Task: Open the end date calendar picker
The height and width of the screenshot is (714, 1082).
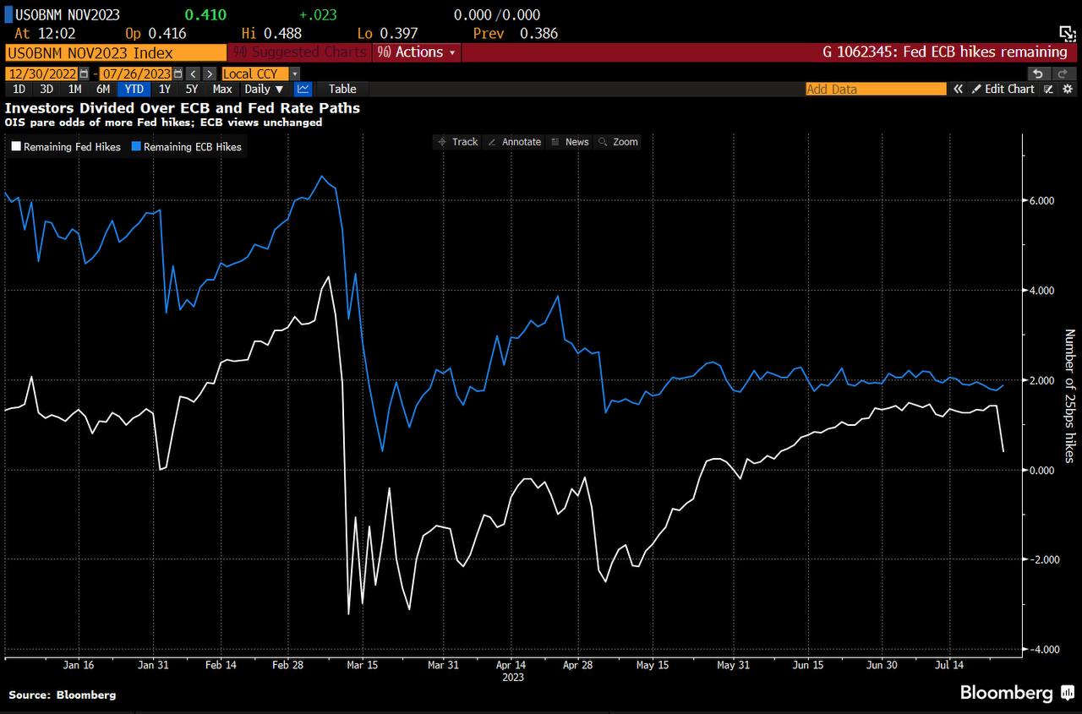Action: click(x=178, y=74)
